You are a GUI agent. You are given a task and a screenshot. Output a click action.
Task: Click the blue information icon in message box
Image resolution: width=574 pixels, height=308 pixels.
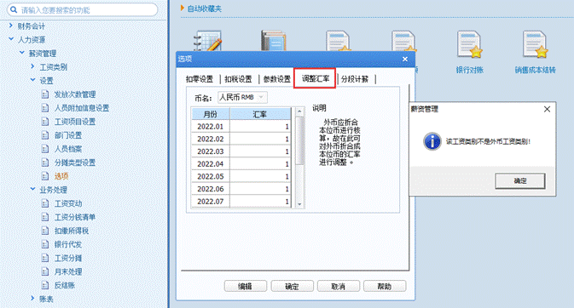[x=432, y=141]
